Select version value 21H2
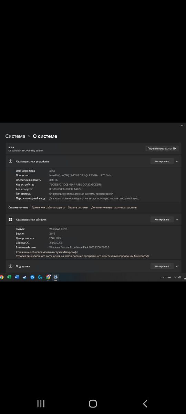The height and width of the screenshot is (414, 186). coord(52,234)
